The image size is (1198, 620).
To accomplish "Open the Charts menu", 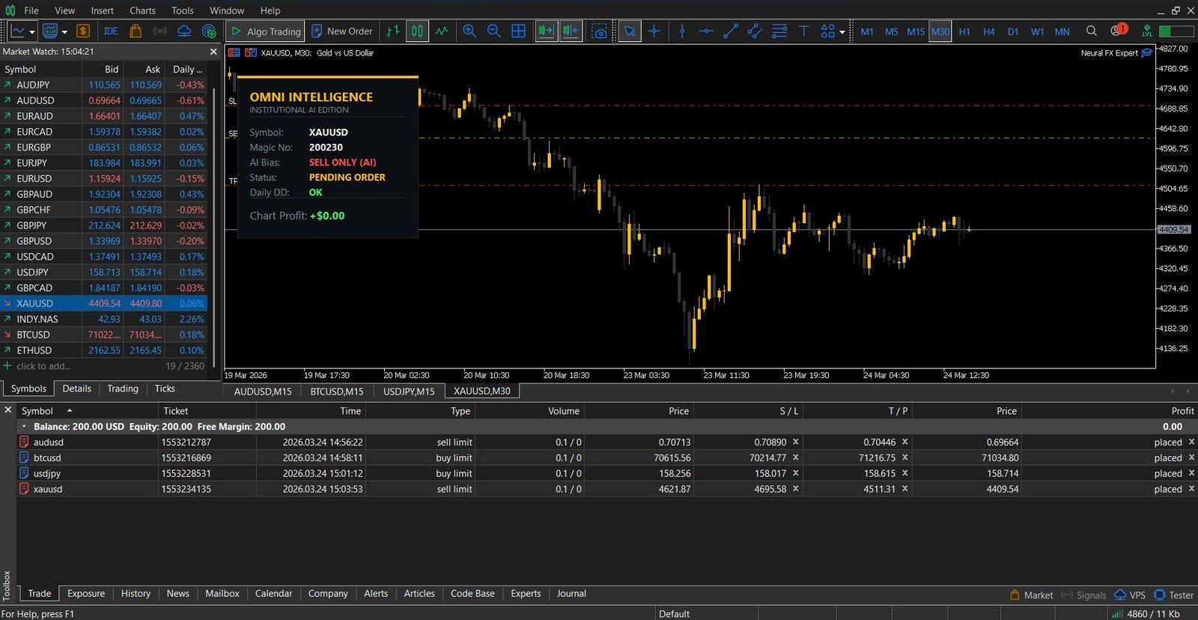I will coord(142,10).
